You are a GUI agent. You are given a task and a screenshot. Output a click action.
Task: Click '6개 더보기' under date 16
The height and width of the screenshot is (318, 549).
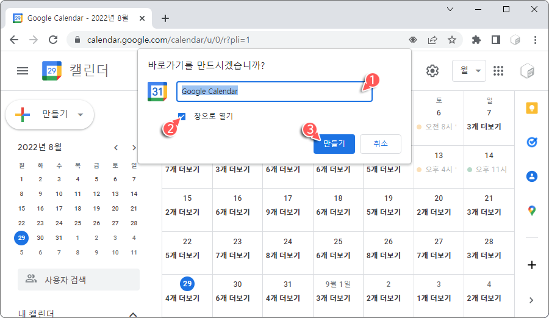[232, 212]
